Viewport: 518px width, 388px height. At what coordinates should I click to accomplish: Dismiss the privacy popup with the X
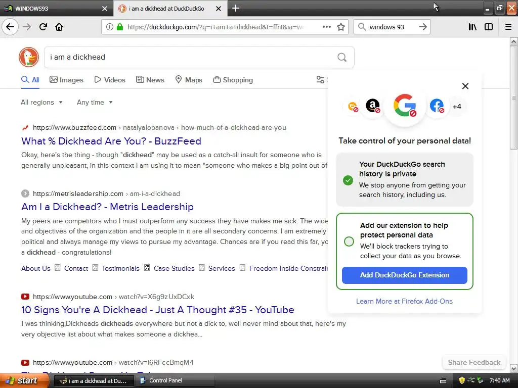[465, 86]
